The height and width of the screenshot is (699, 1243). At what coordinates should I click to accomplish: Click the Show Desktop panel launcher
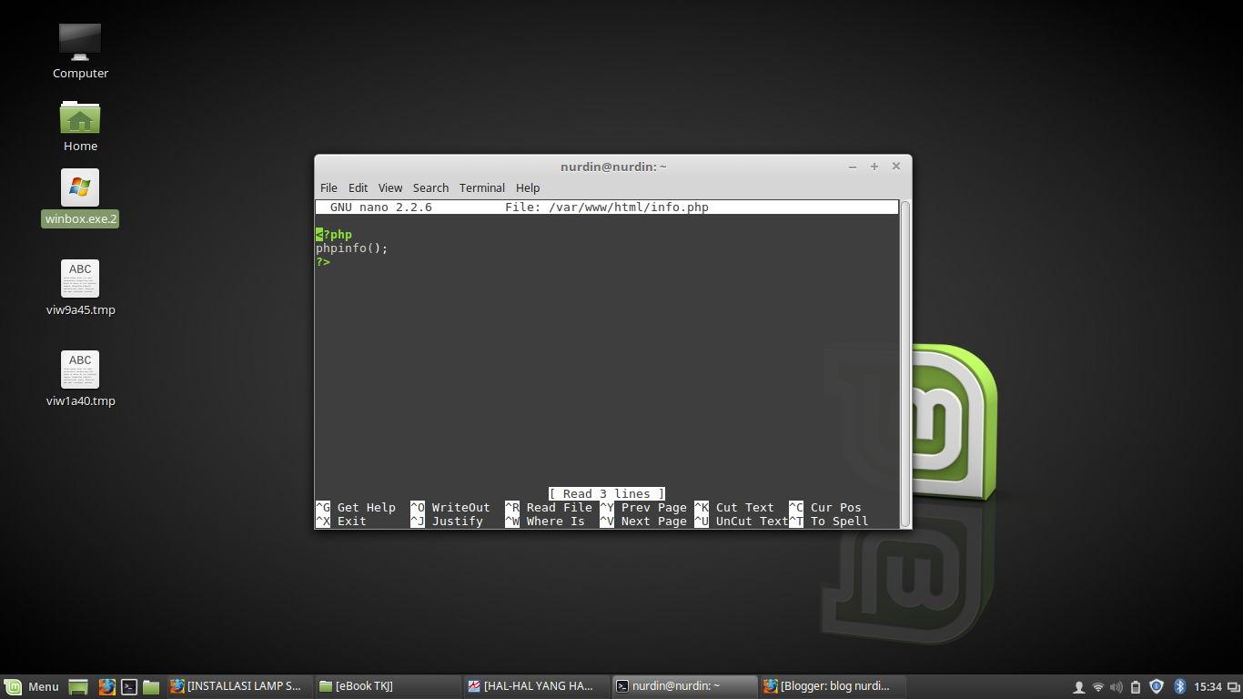[x=78, y=687]
